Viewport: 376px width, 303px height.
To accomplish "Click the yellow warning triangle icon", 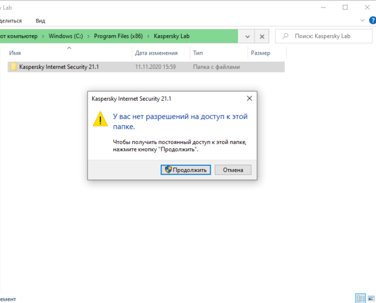I will tap(100, 118).
